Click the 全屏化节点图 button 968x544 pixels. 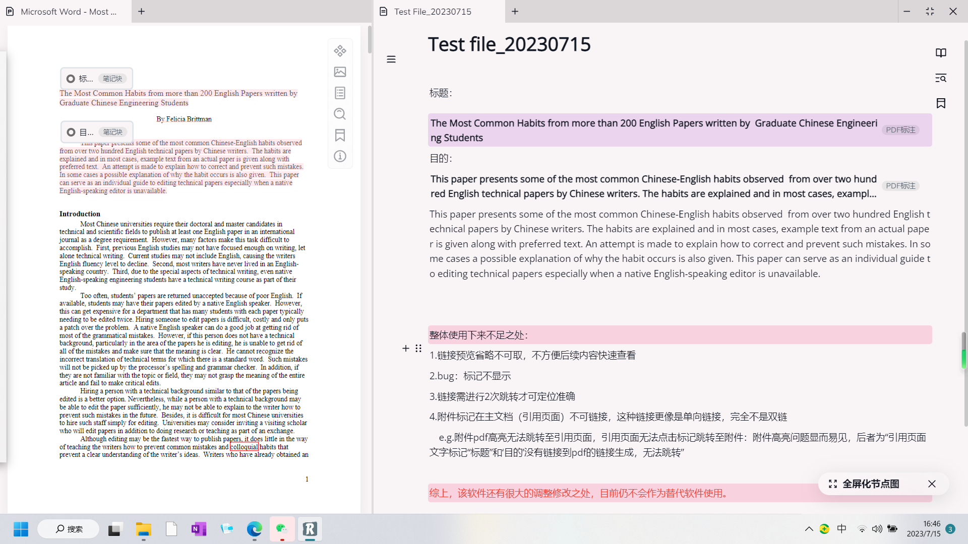(x=864, y=484)
